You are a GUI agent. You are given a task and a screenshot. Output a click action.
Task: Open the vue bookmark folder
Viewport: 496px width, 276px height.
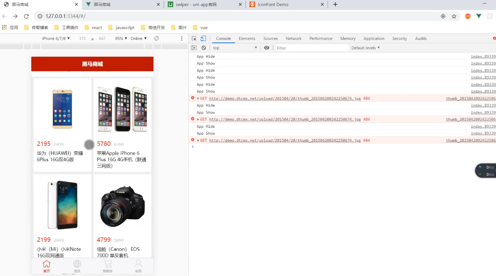(200, 27)
